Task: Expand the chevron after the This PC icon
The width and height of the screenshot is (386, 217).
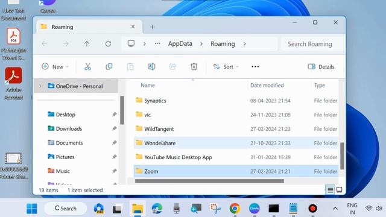Action: pyautogui.click(x=145, y=44)
